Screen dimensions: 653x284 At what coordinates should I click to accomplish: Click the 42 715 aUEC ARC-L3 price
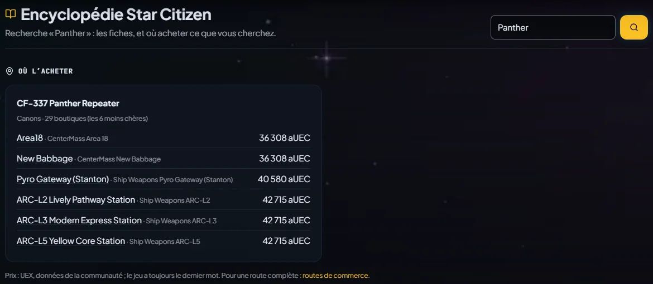[286, 221]
